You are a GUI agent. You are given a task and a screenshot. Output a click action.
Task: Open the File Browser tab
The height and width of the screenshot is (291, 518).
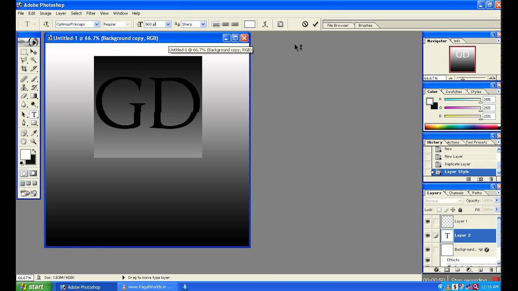coord(338,25)
